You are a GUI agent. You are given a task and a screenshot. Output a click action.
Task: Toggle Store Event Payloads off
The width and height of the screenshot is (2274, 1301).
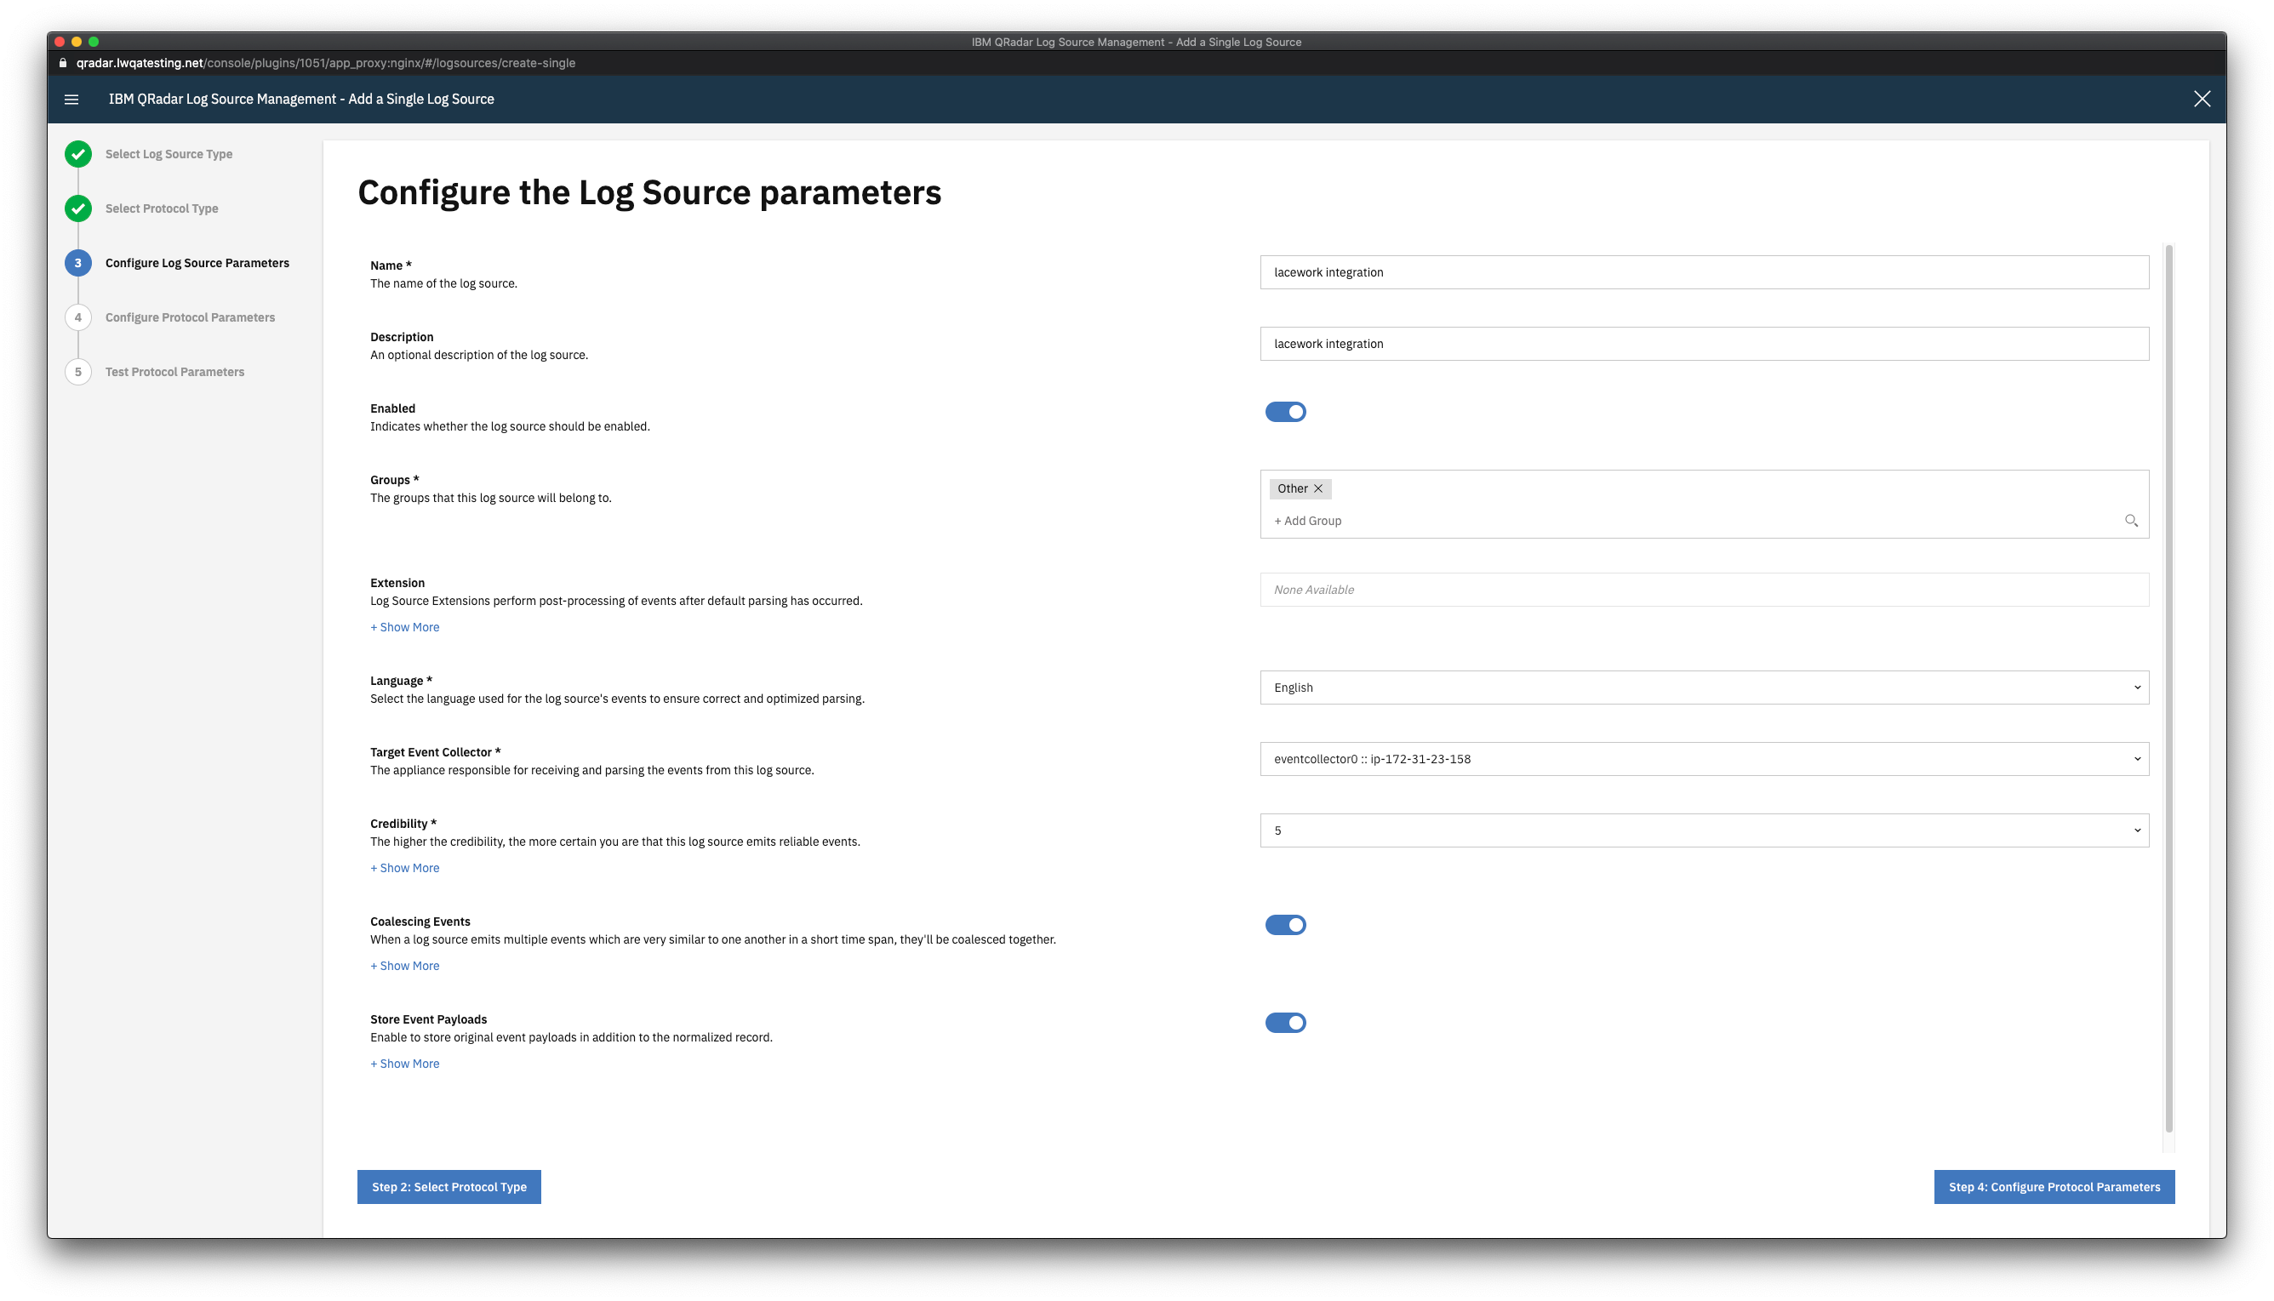[1285, 1021]
